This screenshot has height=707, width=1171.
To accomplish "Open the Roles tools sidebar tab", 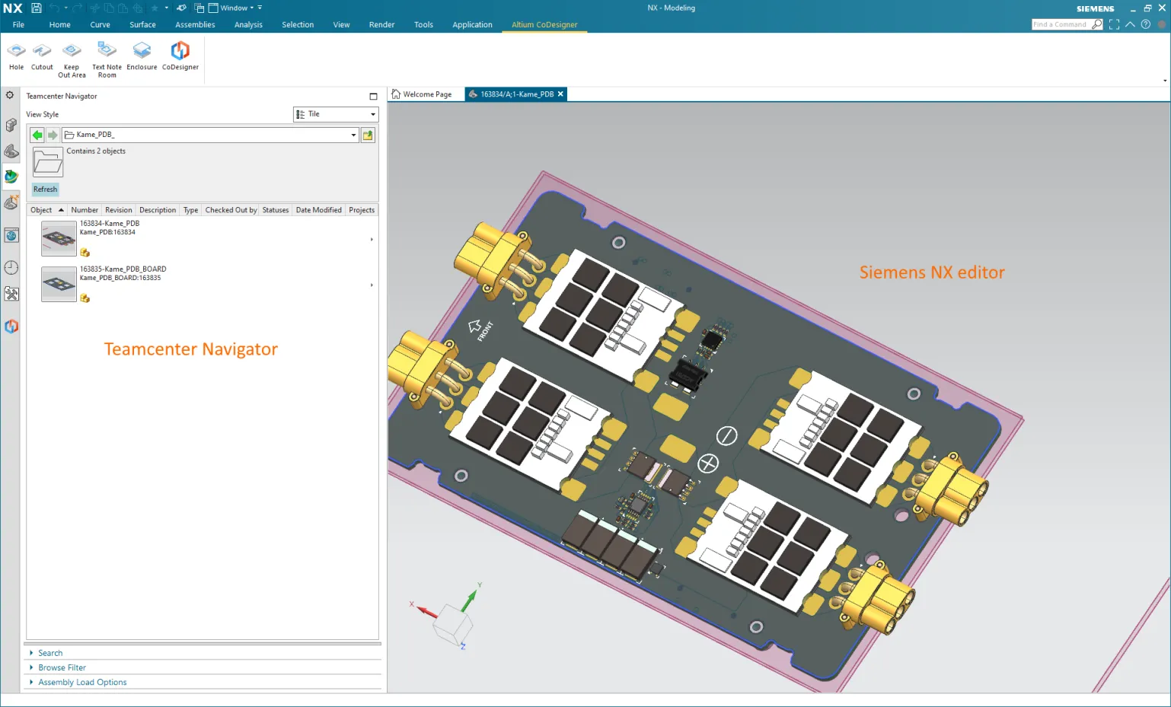I will tap(11, 294).
